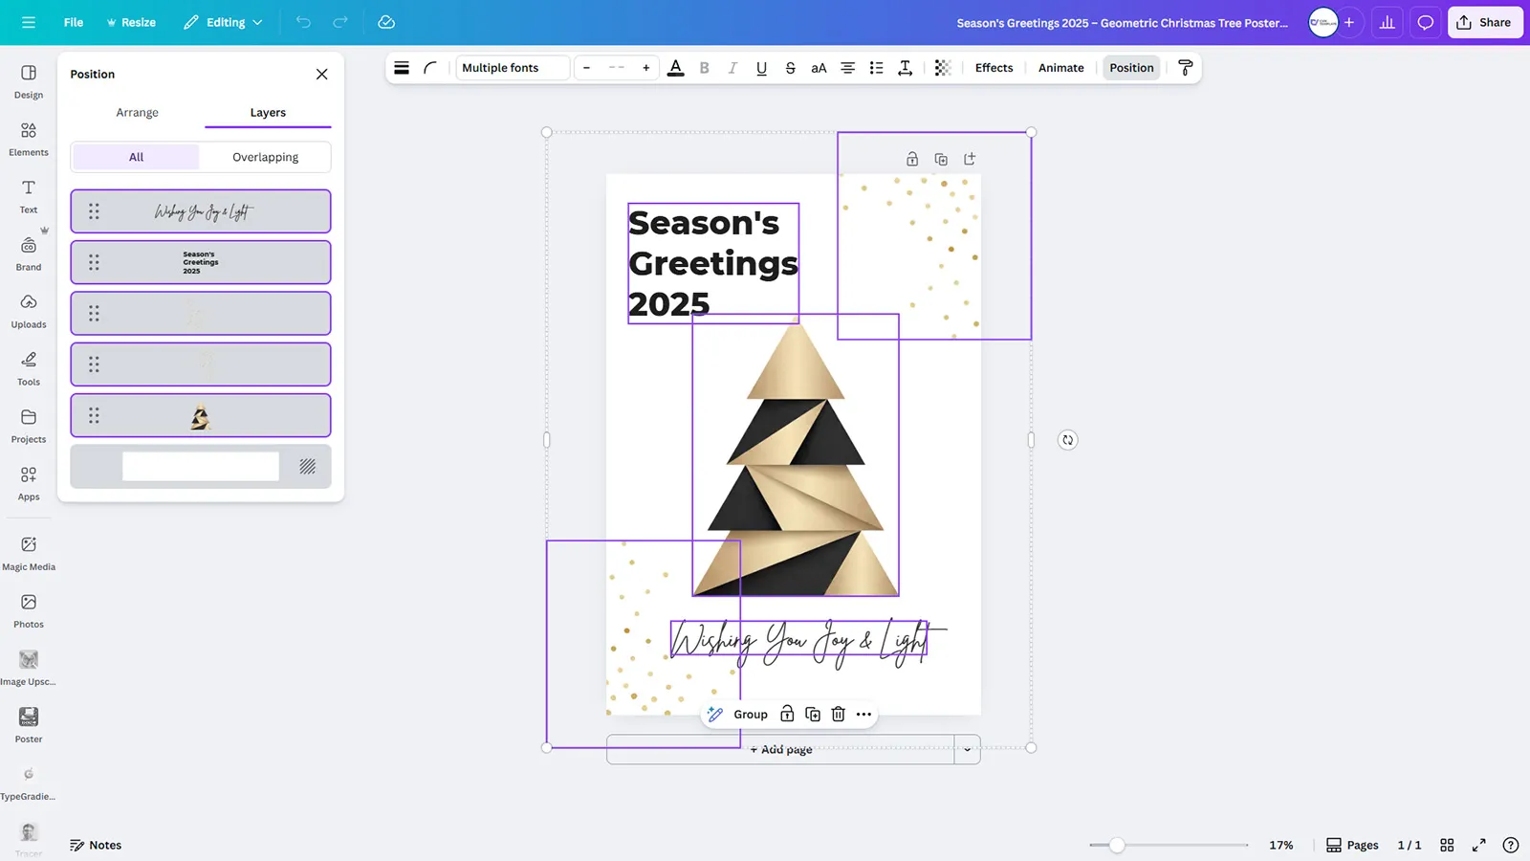Image resolution: width=1530 pixels, height=861 pixels.
Task: Open the transparency control in the toolbar
Action: pyautogui.click(x=942, y=67)
